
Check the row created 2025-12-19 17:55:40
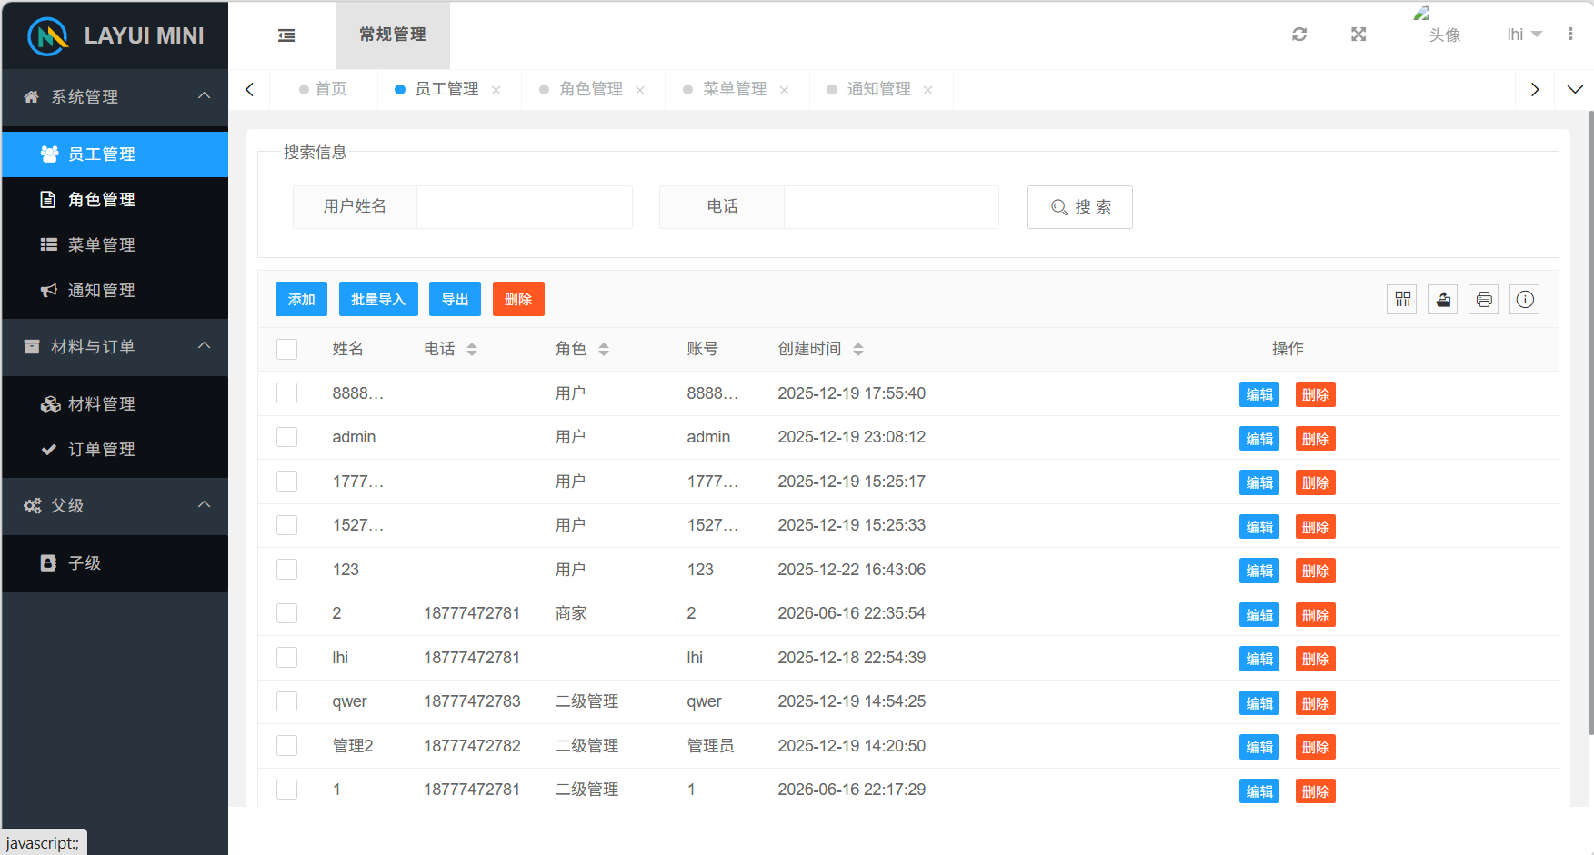[x=286, y=393]
